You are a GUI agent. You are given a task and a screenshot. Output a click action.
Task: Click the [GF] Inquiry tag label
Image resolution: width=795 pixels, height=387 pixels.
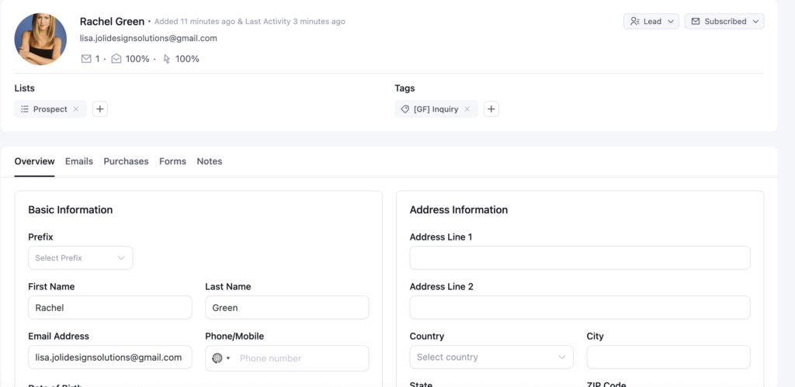436,109
